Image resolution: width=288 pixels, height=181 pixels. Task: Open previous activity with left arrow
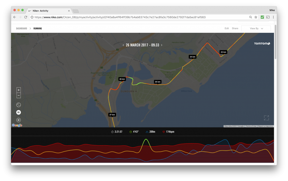point(123,45)
